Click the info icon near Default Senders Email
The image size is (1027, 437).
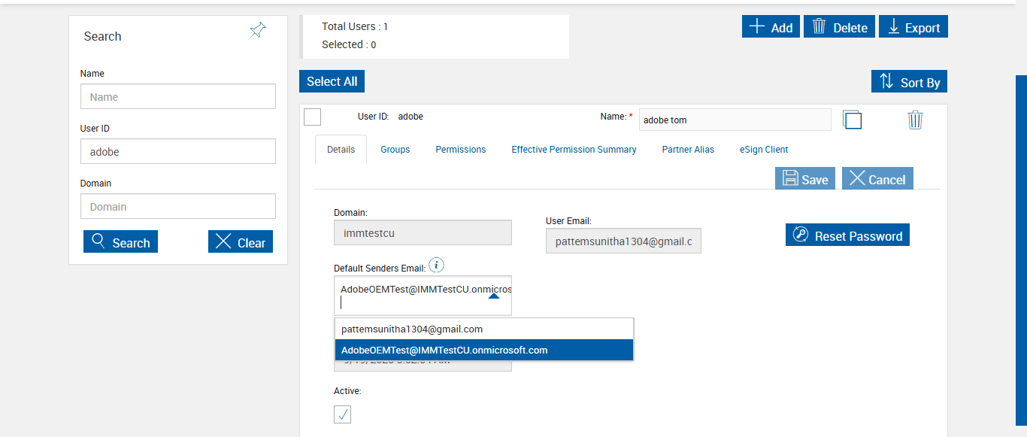pyautogui.click(x=437, y=266)
